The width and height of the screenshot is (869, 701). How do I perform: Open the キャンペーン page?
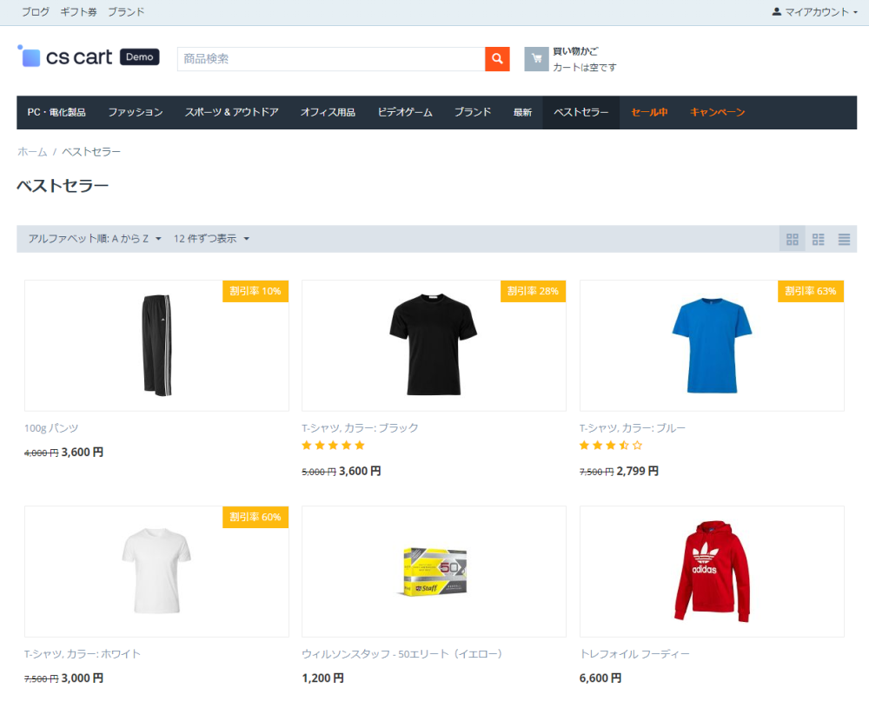717,113
